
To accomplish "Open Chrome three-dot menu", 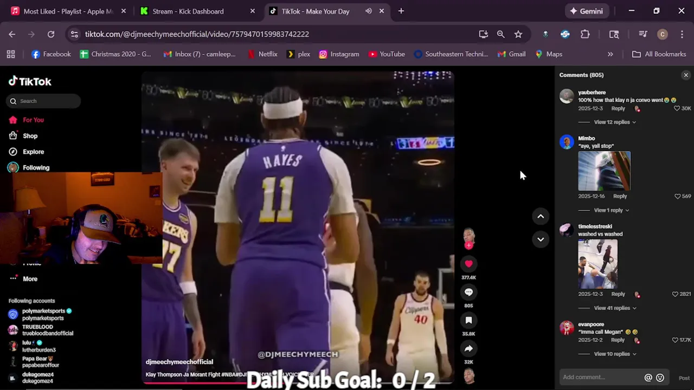I will (x=682, y=34).
